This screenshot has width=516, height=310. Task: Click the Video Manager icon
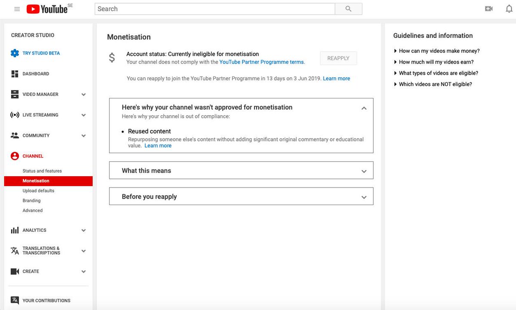(15, 95)
